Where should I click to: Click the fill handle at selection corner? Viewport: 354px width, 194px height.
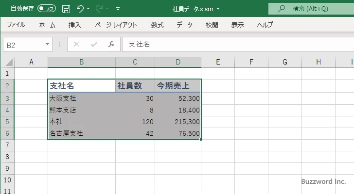click(201, 139)
